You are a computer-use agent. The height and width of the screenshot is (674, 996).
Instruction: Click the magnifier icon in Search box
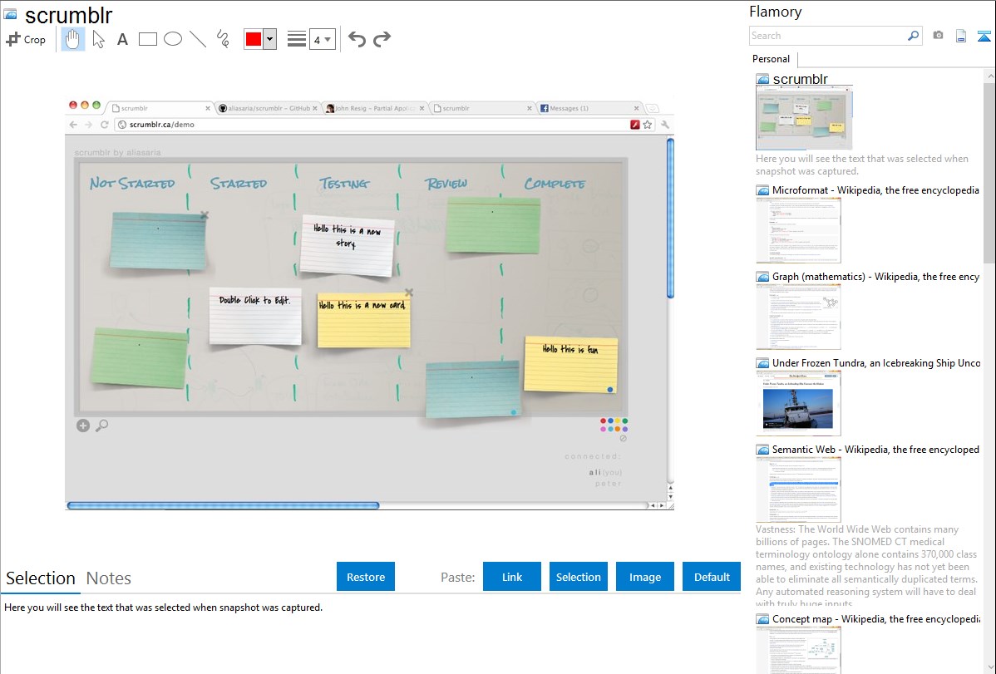[x=913, y=36]
